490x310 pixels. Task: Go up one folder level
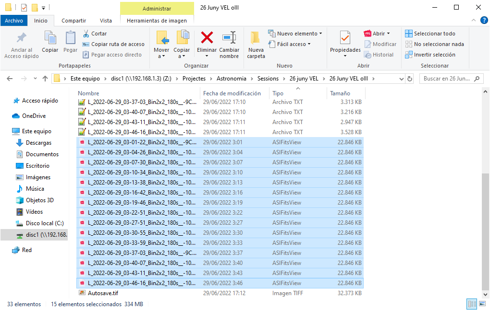45,79
